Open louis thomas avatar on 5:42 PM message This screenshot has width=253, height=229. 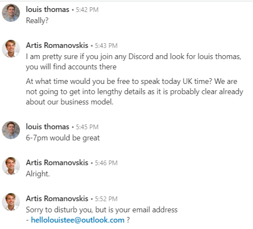click(11, 13)
